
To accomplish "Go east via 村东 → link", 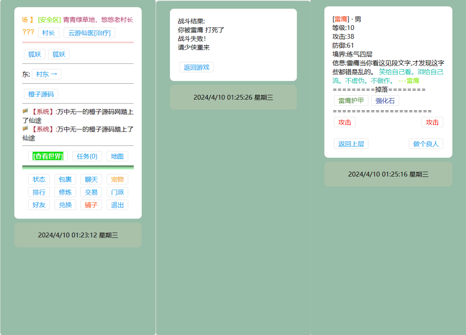I will [47, 74].
